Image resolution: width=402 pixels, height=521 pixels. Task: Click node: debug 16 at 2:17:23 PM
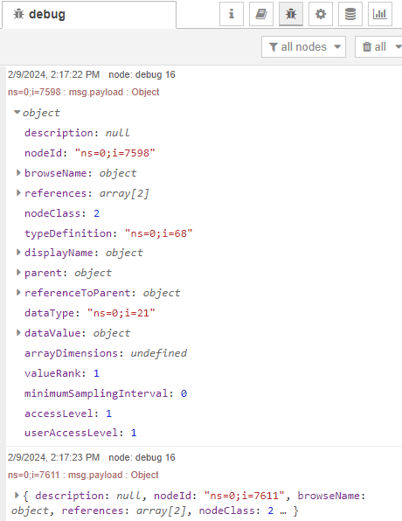coord(142,457)
